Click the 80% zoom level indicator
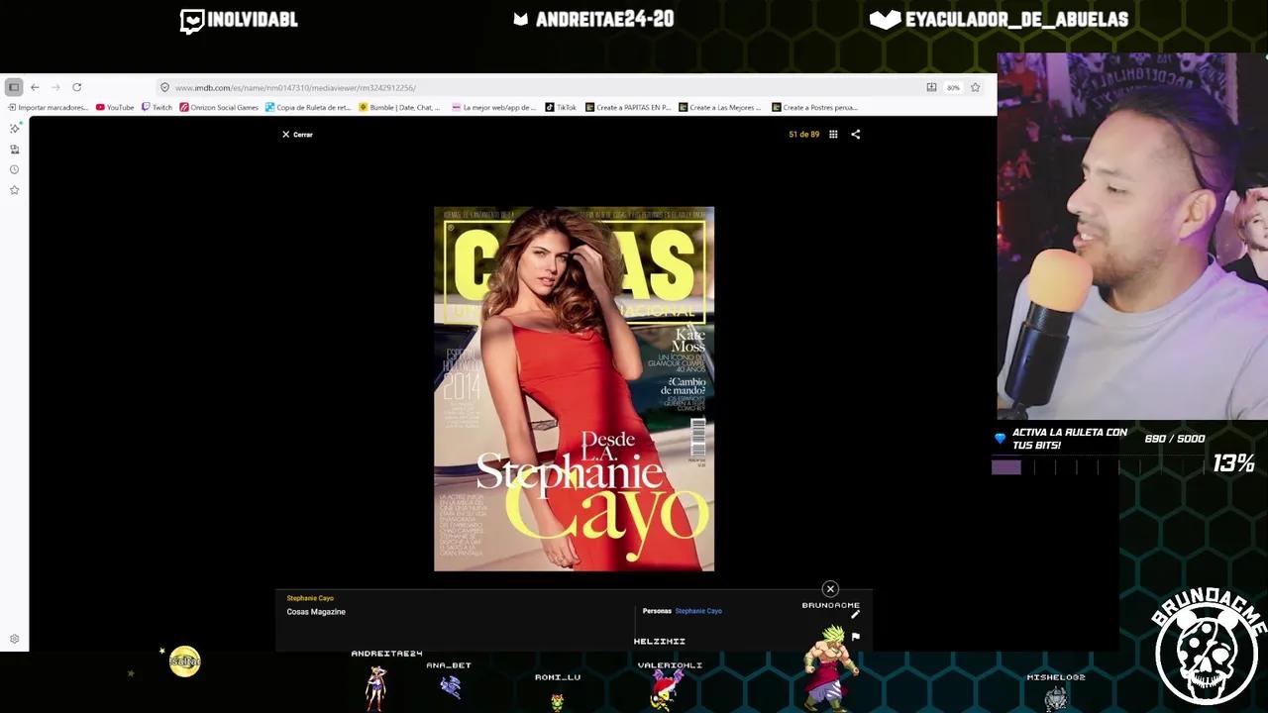This screenshot has height=713, width=1268. (952, 87)
